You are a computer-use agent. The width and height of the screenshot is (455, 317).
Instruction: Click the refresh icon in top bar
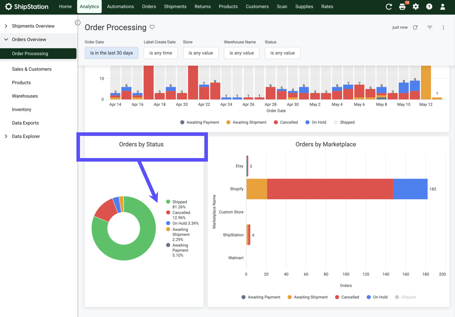388,6
